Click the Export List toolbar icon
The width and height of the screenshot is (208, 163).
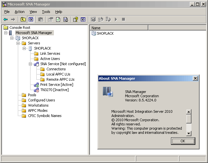(x=66, y=19)
